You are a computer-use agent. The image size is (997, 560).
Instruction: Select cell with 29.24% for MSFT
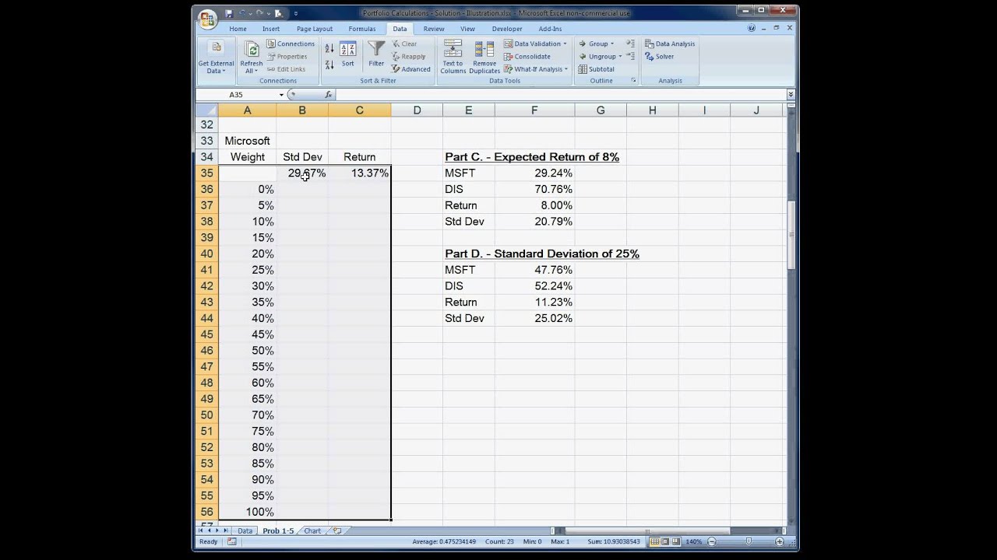point(534,173)
